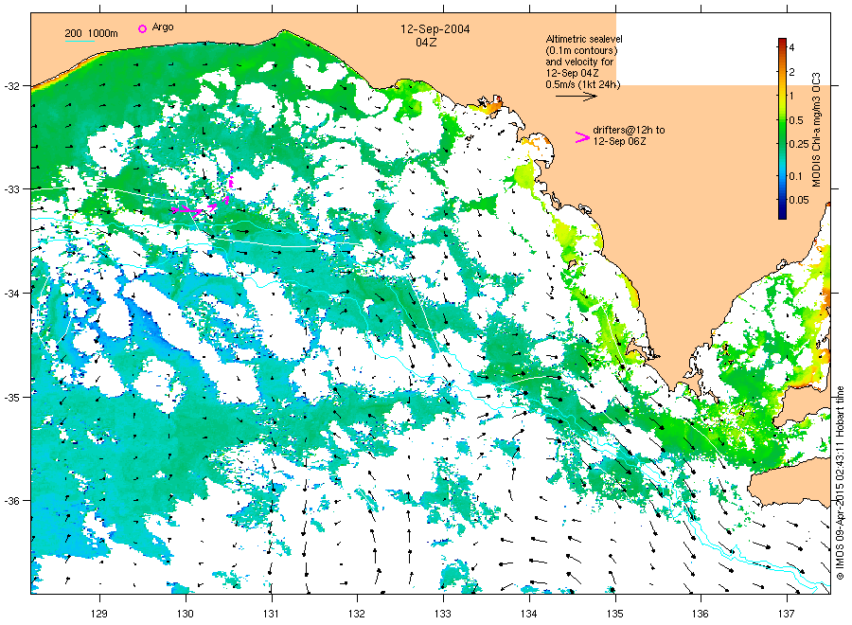The image size is (852, 625).
Task: Click the 'Argo' legend text
Action: (163, 27)
